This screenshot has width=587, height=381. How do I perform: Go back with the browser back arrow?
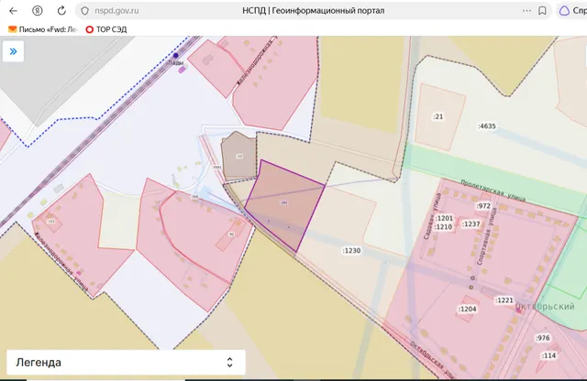14,11
